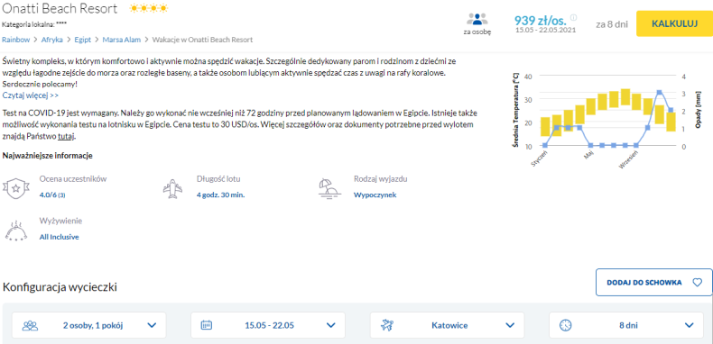Click the 'Najważniejsze informacje' heading
The height and width of the screenshot is (344, 713).
tap(48, 156)
